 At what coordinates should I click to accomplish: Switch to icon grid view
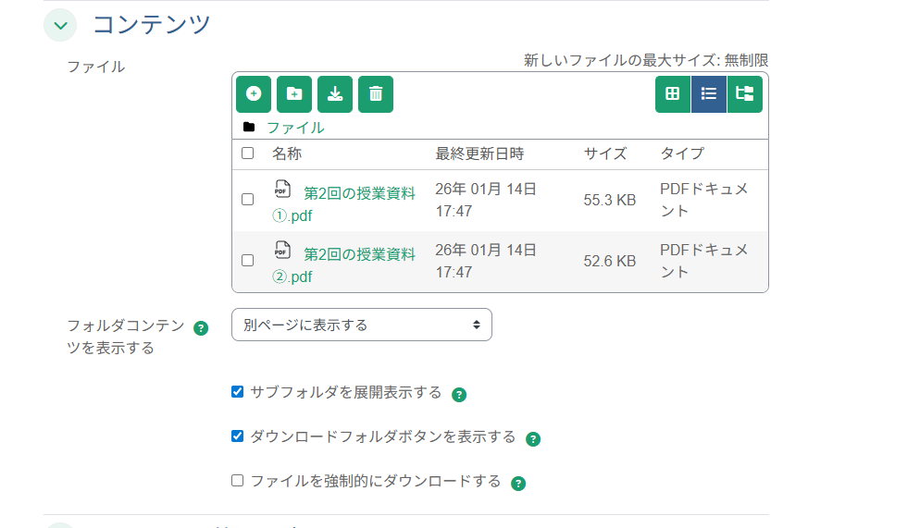tap(673, 94)
